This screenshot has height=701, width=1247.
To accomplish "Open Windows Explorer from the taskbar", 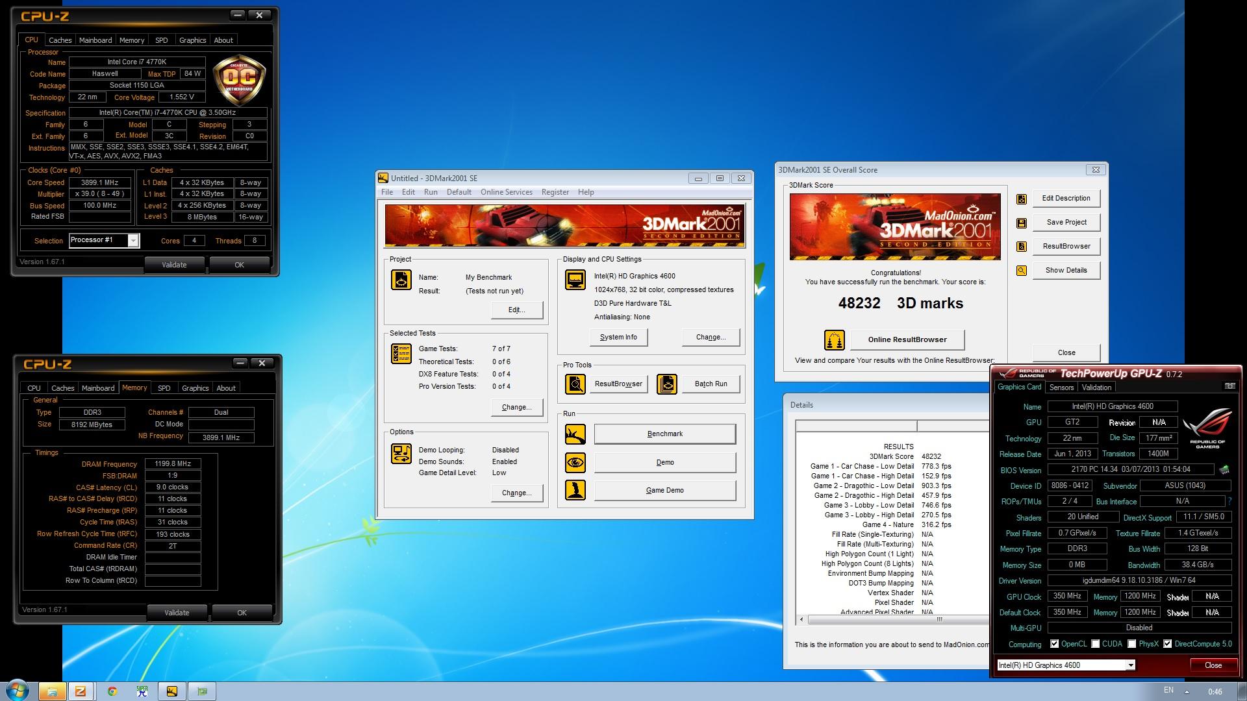I will 52,691.
